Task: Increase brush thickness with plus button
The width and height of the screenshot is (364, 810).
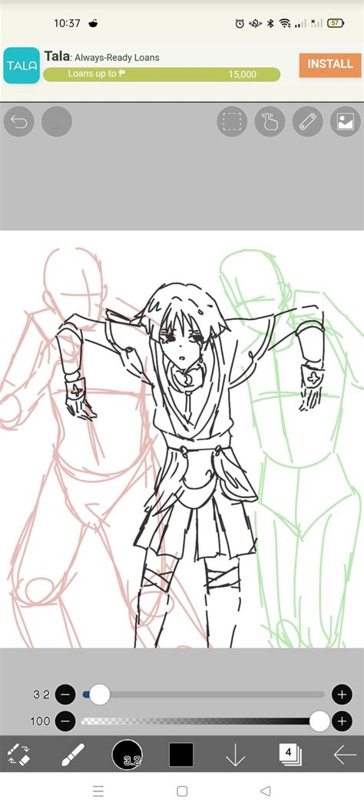Action: pyautogui.click(x=341, y=695)
